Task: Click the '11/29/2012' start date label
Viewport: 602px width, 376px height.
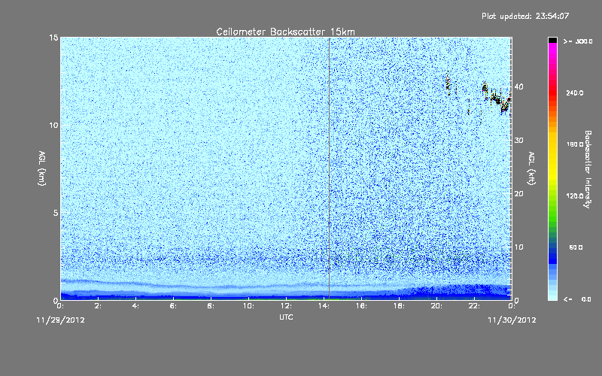Action: pos(60,320)
